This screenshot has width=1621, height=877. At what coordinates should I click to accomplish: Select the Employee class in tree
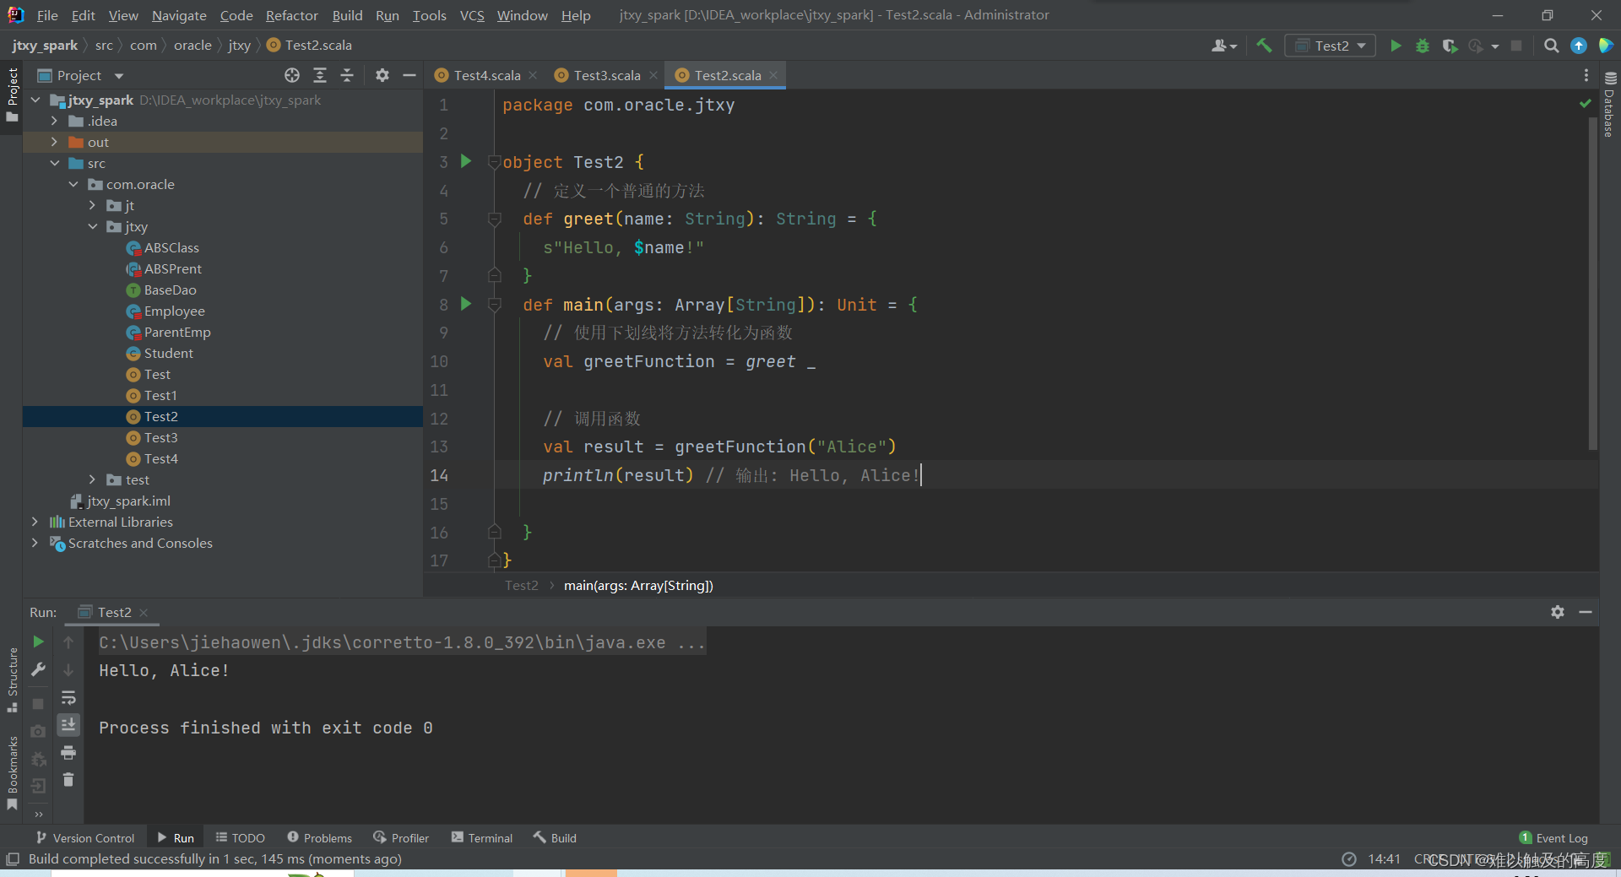click(x=174, y=311)
